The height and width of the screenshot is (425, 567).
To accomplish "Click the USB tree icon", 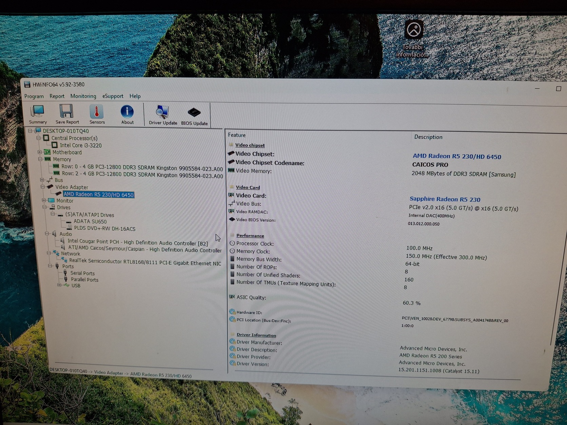I will [x=67, y=285].
